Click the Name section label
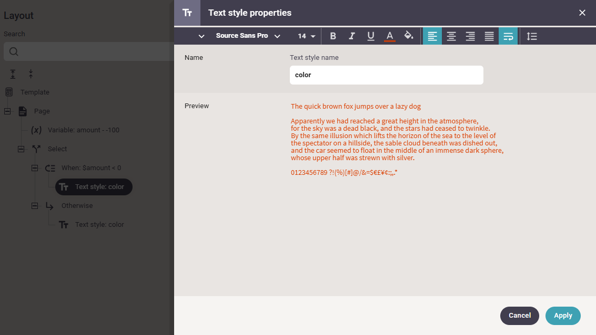The image size is (596, 335). pyautogui.click(x=194, y=58)
